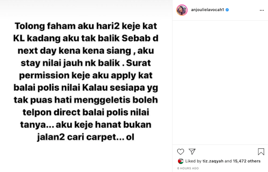Screen dimensions: 268x172
Task: Open tiz.zaqyah's profile from the likes line
Action: click(213, 161)
